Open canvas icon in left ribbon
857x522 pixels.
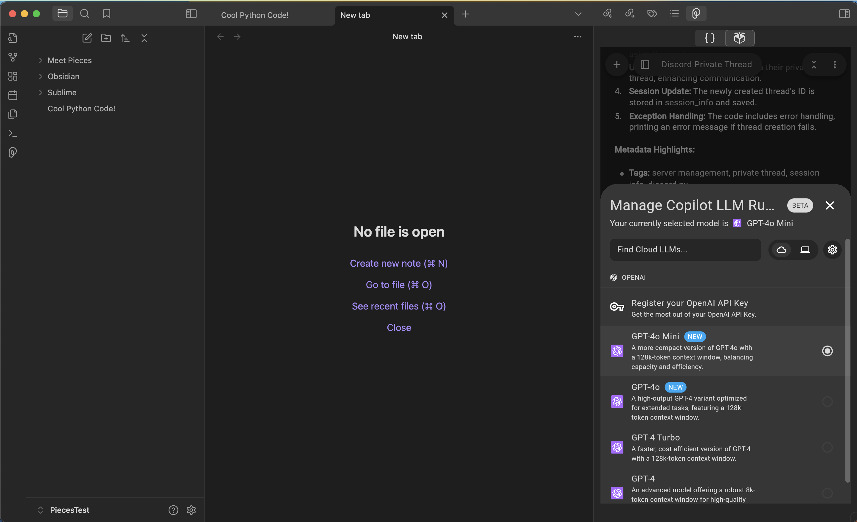13,76
